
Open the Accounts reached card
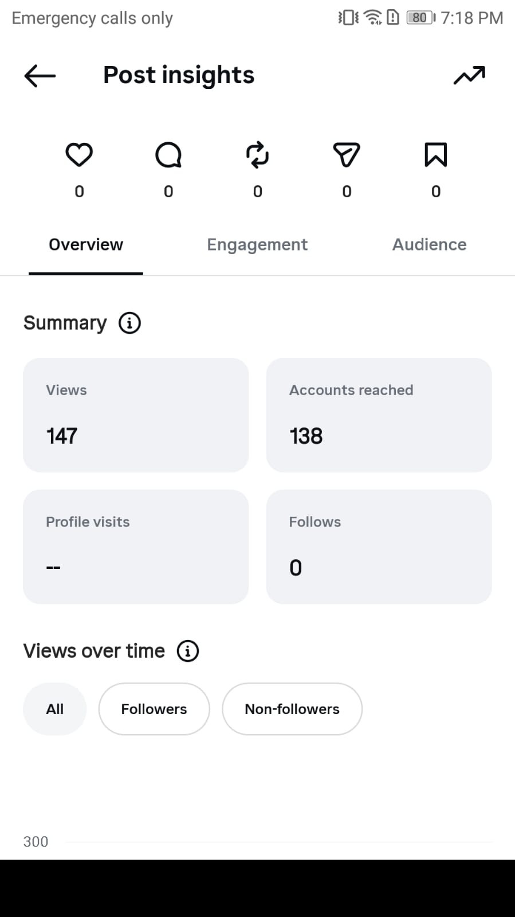coord(379,415)
